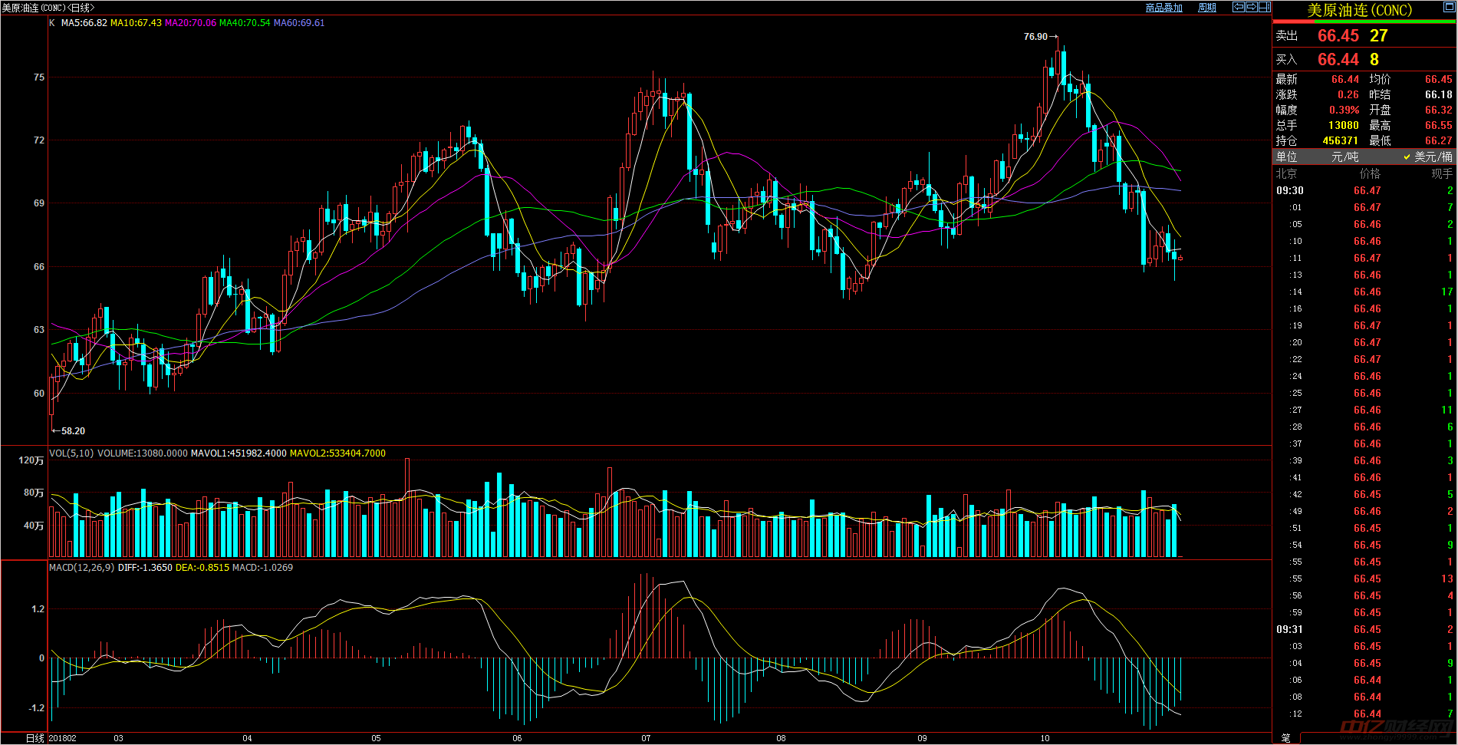The image size is (1458, 745).
Task: Click the 60 price axis label
Action: pos(39,394)
